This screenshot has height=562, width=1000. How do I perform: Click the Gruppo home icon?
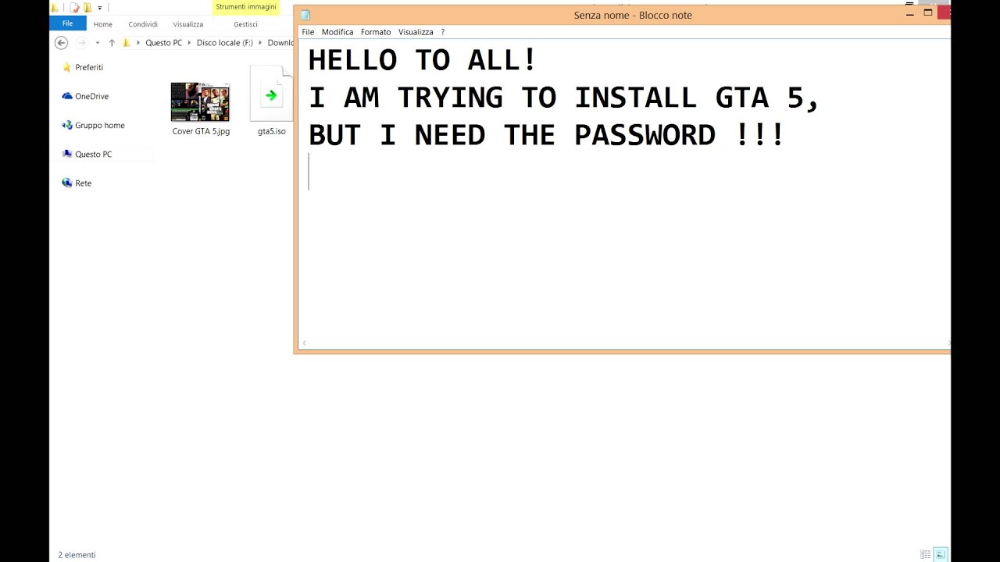click(67, 125)
